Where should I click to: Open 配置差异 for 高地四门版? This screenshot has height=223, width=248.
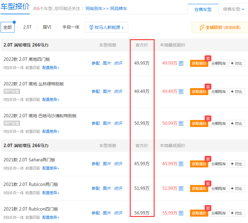[51, 68]
